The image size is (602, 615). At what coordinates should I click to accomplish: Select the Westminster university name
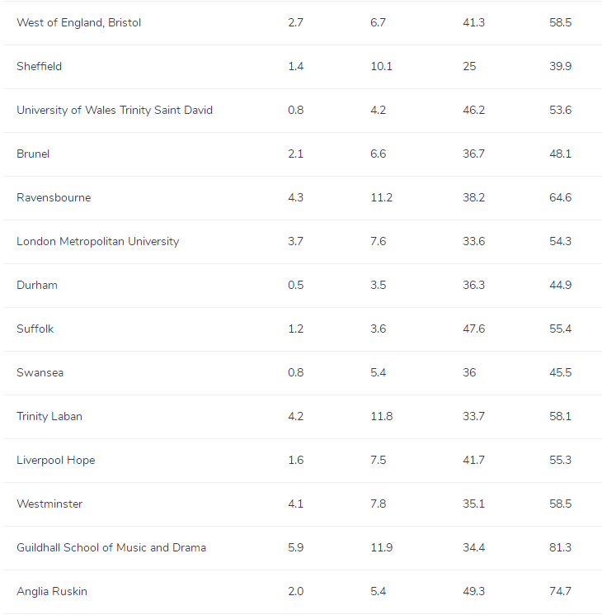(49, 504)
